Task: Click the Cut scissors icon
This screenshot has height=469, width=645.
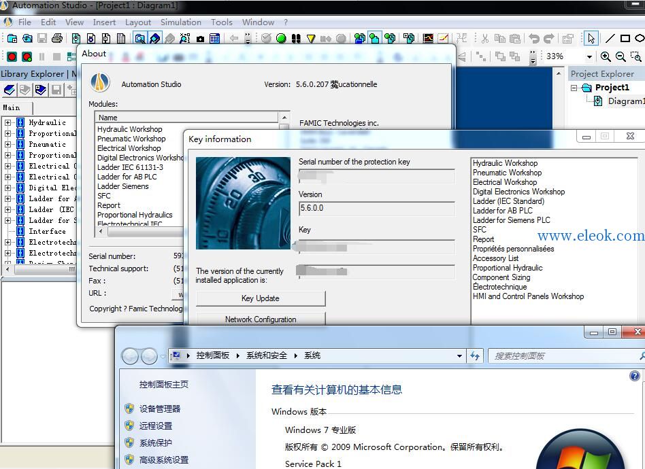Action: (x=485, y=39)
